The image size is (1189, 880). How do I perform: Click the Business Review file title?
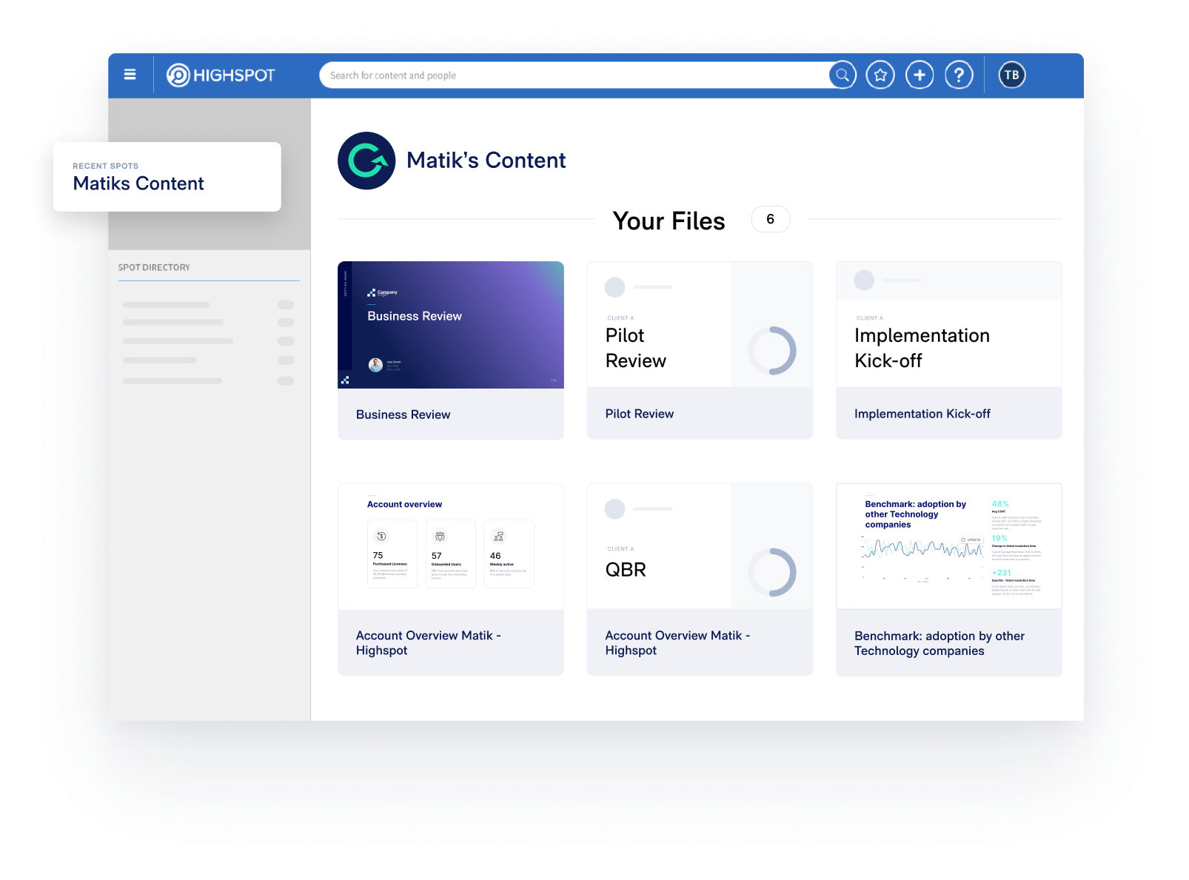tap(403, 414)
